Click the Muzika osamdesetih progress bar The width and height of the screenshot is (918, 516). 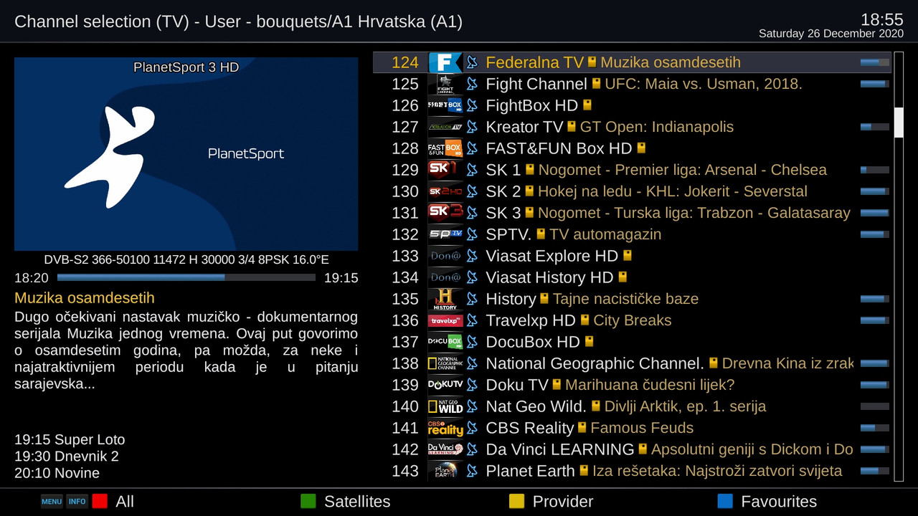pos(186,277)
